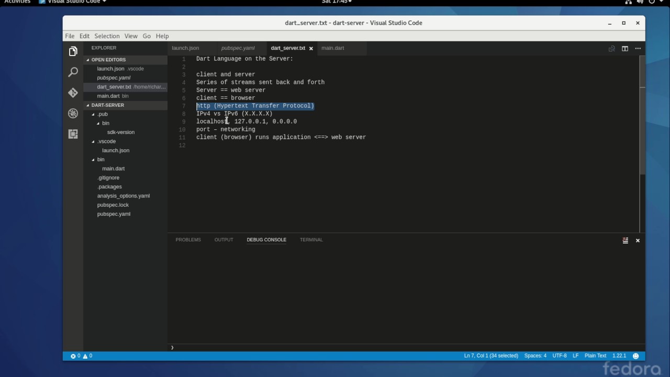Viewport: 670px width, 377px height.
Task: Collapse the DART-SERVER folder section
Action: tap(126, 105)
